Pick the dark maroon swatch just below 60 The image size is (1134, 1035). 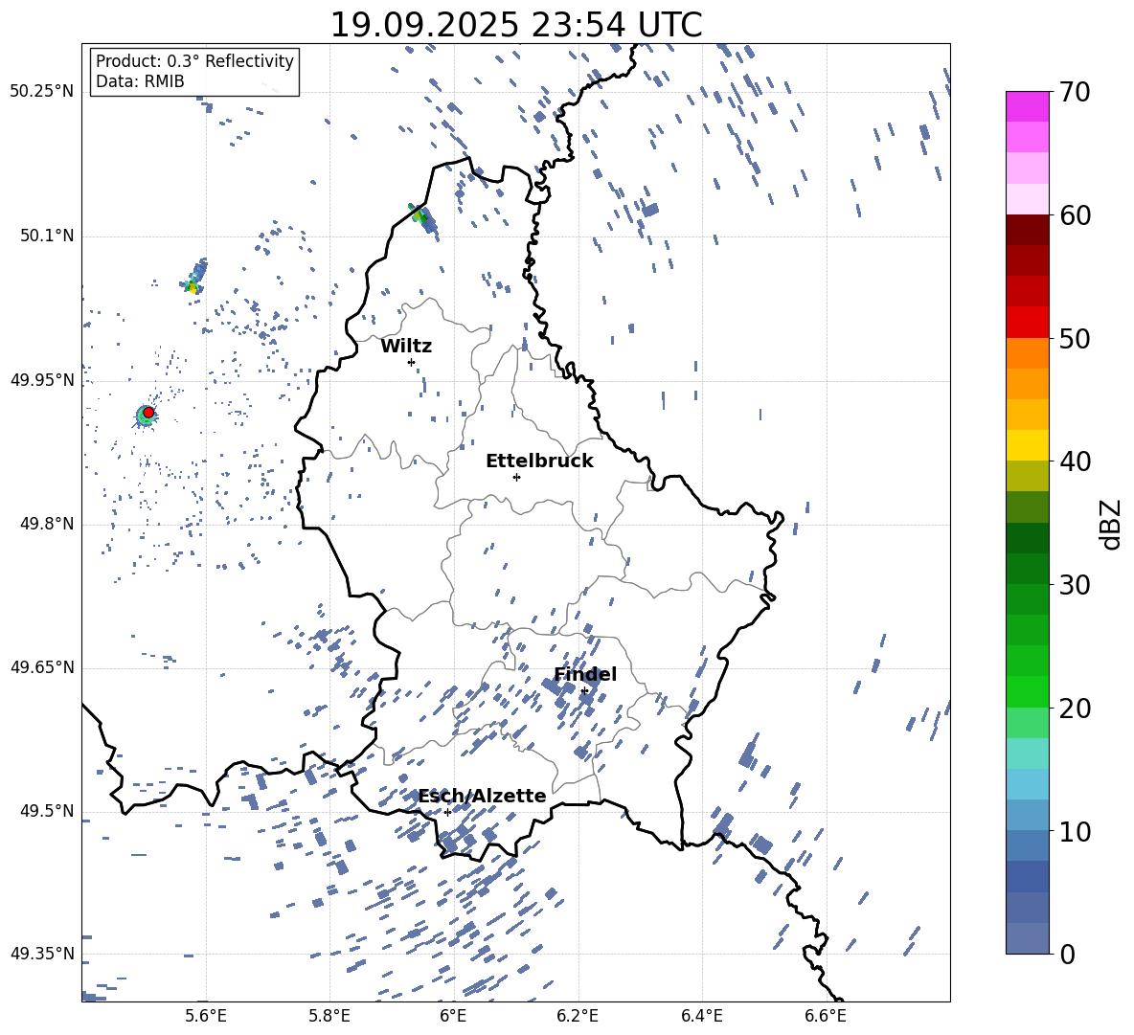point(1028,230)
